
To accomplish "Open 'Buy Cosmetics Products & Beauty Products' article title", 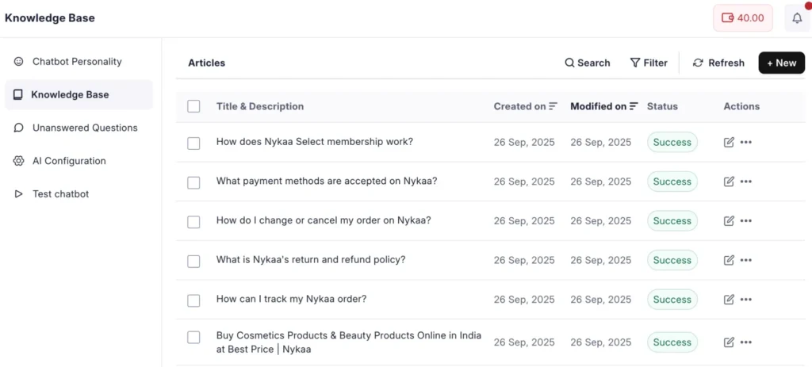I will click(x=349, y=342).
